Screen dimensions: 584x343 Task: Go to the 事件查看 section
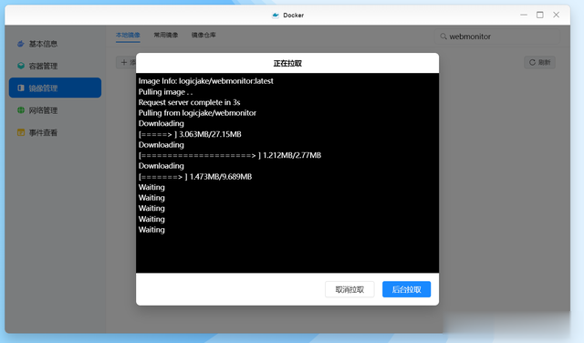[x=55, y=132]
